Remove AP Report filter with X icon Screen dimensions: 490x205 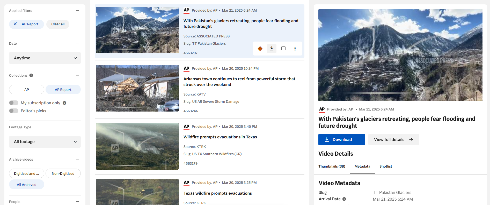tap(15, 24)
